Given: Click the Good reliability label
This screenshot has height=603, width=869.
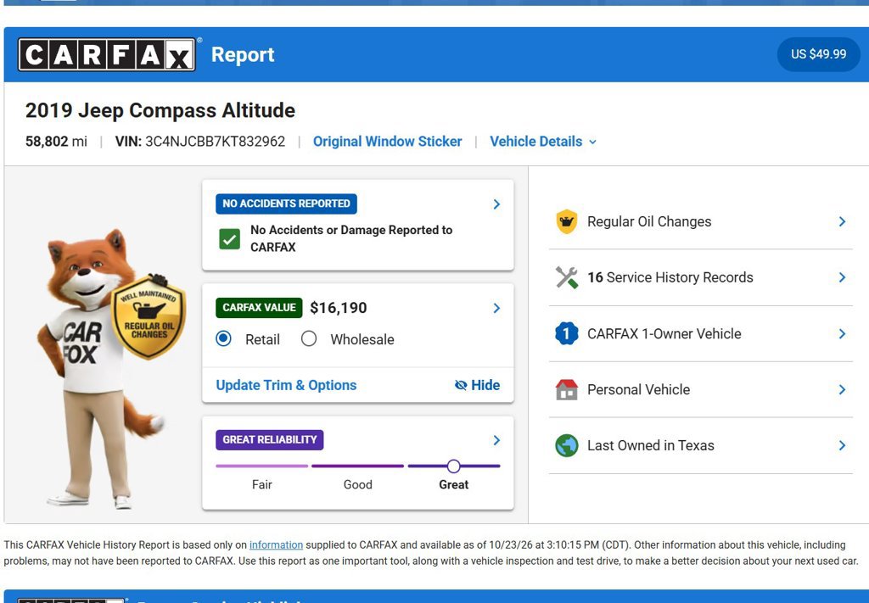Looking at the screenshot, I should coord(357,484).
